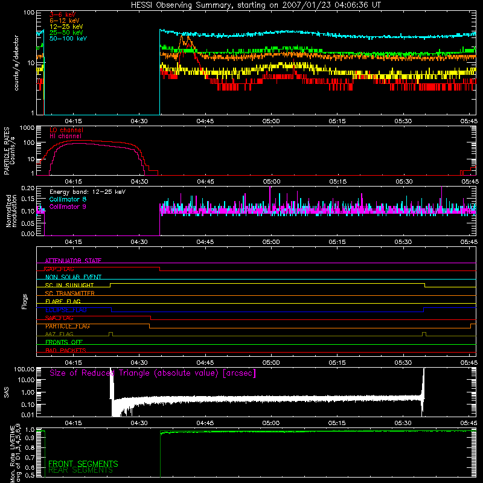Viewport: 483px width, 483px height.
Task: Select the 12-25 keV legend label
Action: (66, 27)
